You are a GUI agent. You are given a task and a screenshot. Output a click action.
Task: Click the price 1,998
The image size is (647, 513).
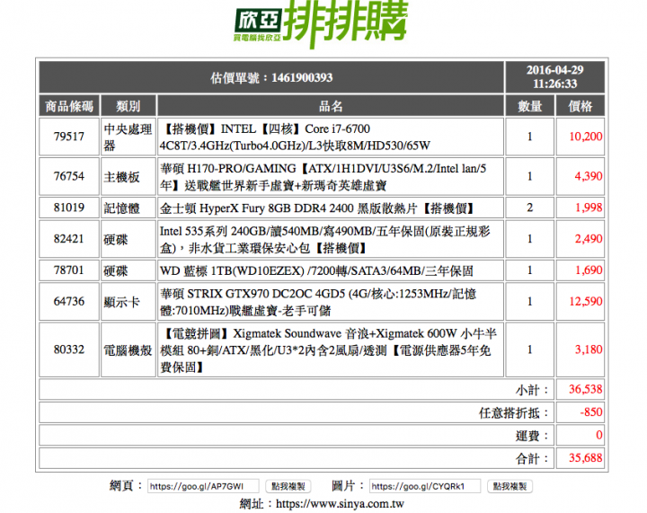click(589, 208)
